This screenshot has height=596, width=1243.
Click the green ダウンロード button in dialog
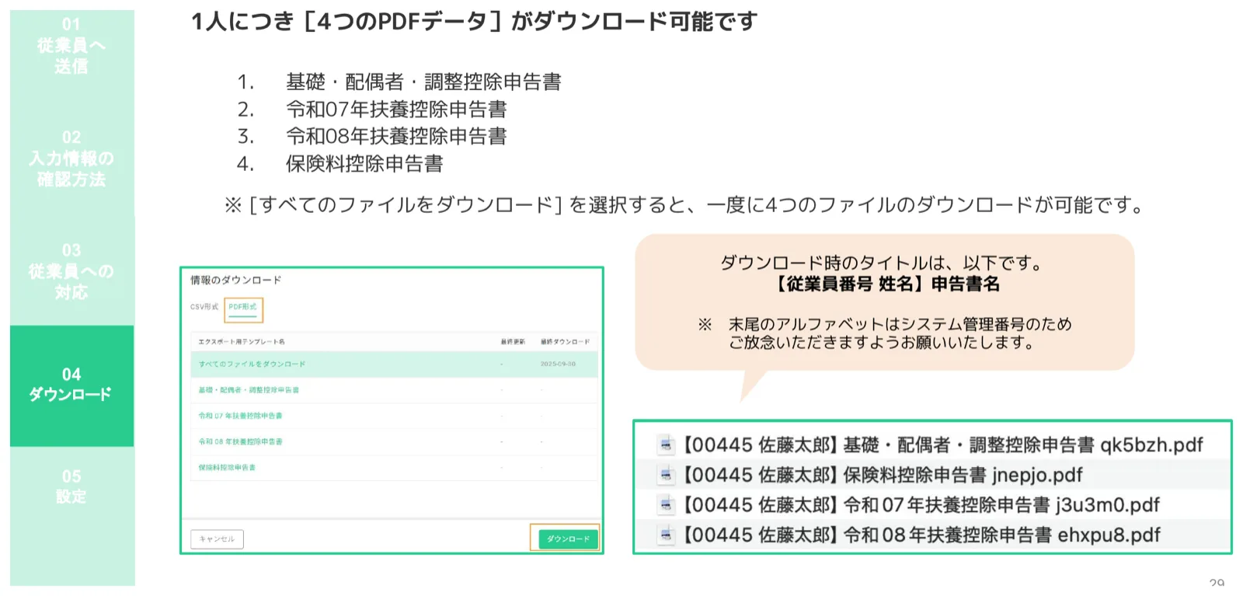click(568, 538)
